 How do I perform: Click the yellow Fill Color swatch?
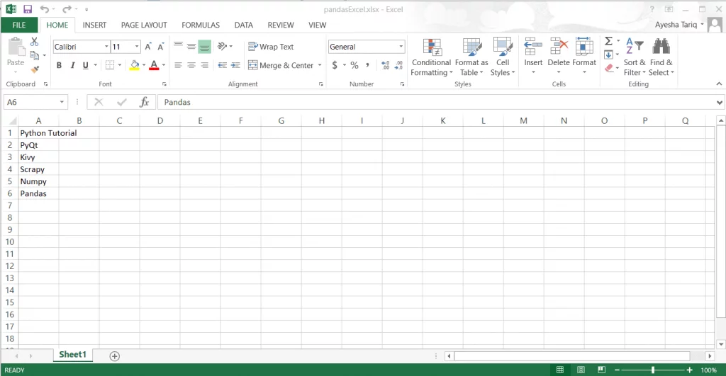coord(134,65)
